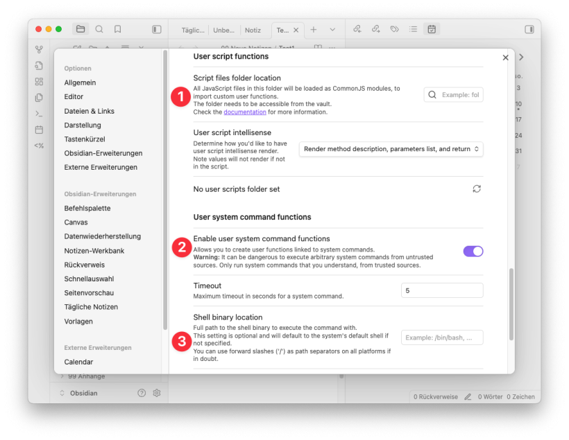
Task: Open the bookmarks icon in toolbar
Action: click(x=117, y=29)
